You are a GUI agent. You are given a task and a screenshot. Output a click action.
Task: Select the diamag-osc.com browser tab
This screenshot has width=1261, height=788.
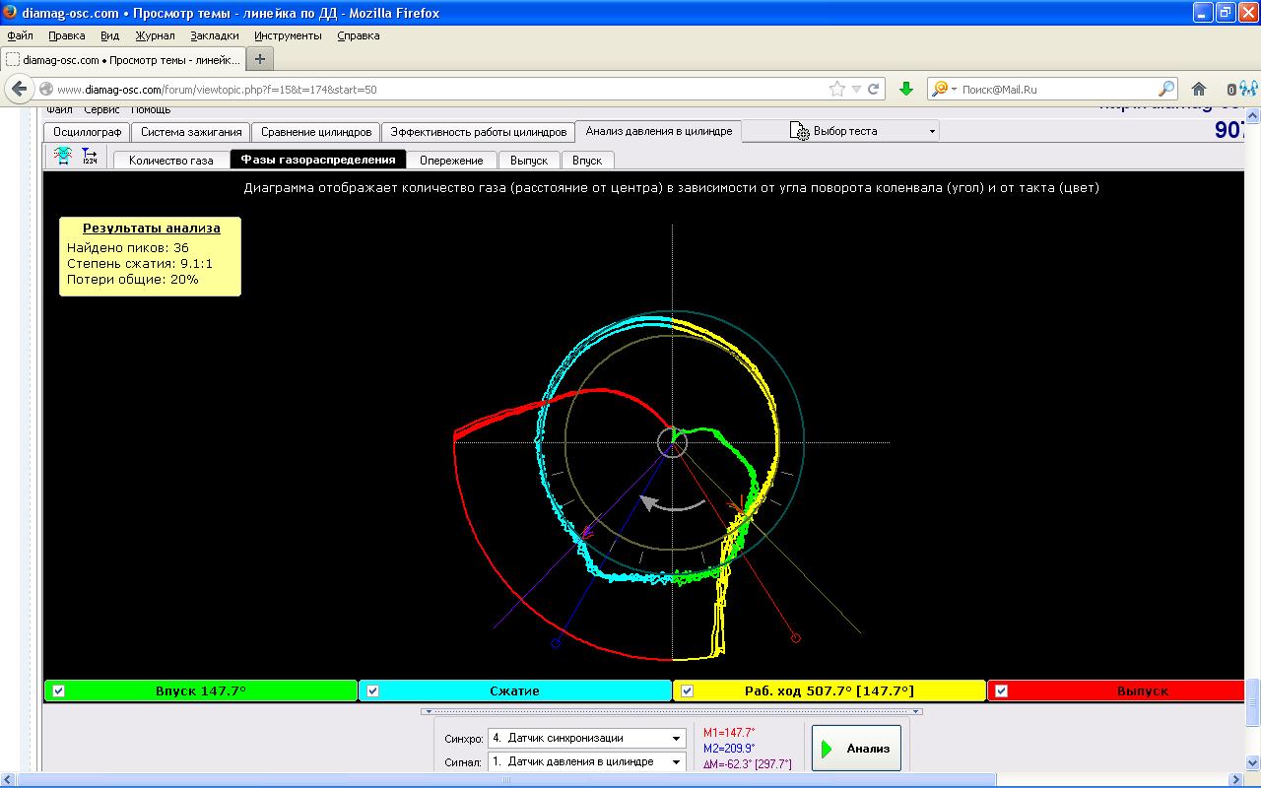[122, 59]
